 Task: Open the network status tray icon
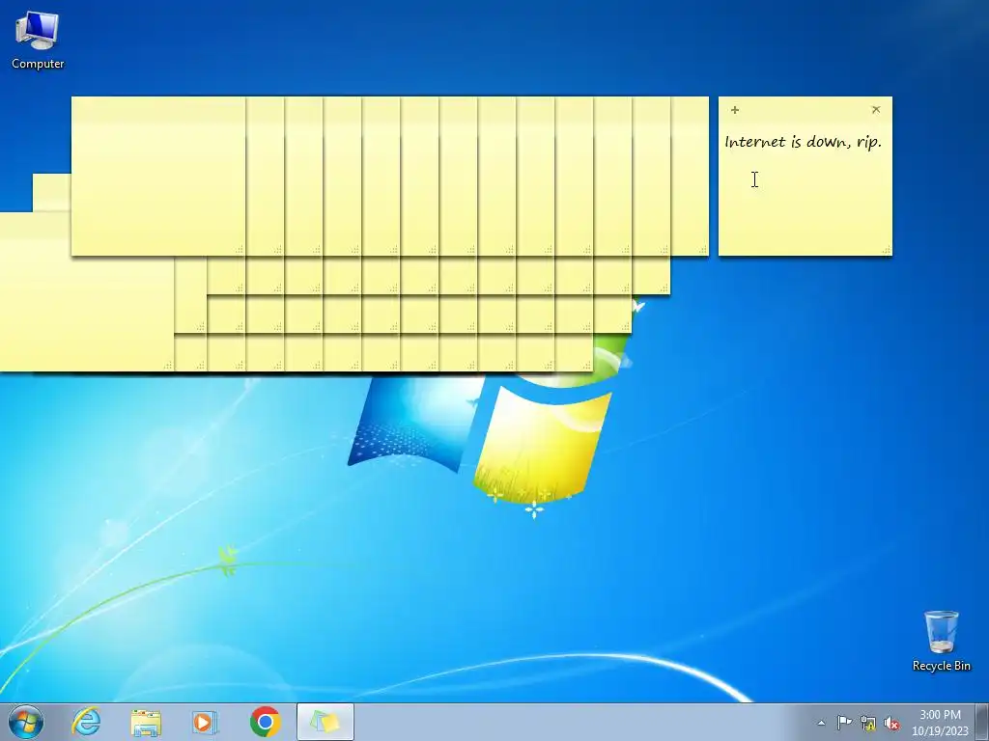(x=868, y=724)
